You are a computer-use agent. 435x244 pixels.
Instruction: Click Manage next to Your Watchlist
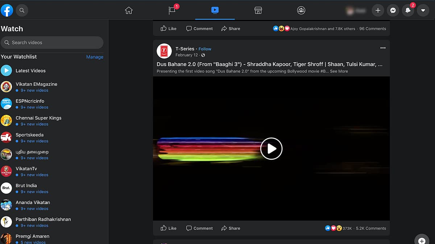coord(95,57)
